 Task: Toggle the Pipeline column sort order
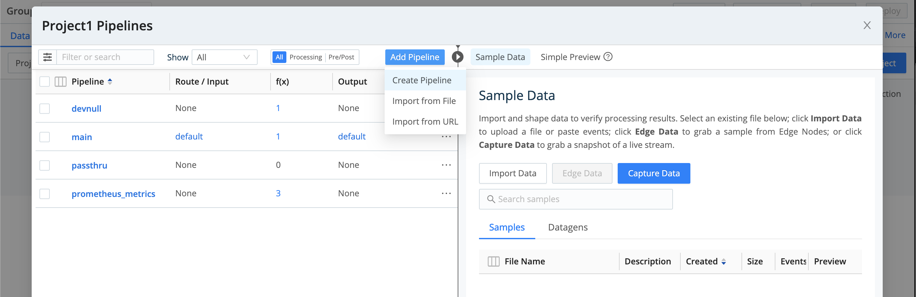click(110, 81)
